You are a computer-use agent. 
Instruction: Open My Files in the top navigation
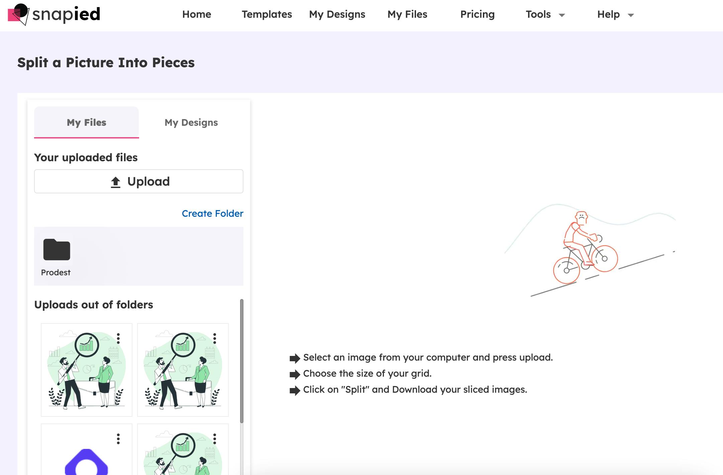tap(407, 14)
